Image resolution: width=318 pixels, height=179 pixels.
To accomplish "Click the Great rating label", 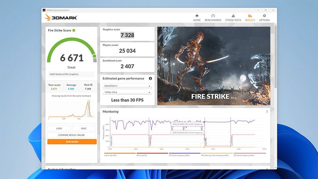I will pos(71,67).
